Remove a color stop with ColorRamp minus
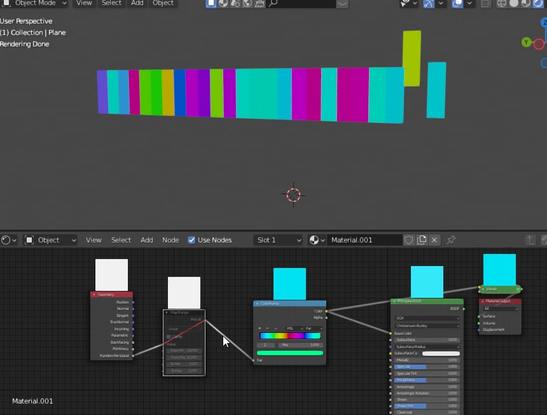The height and width of the screenshot is (415, 547). coord(267,328)
